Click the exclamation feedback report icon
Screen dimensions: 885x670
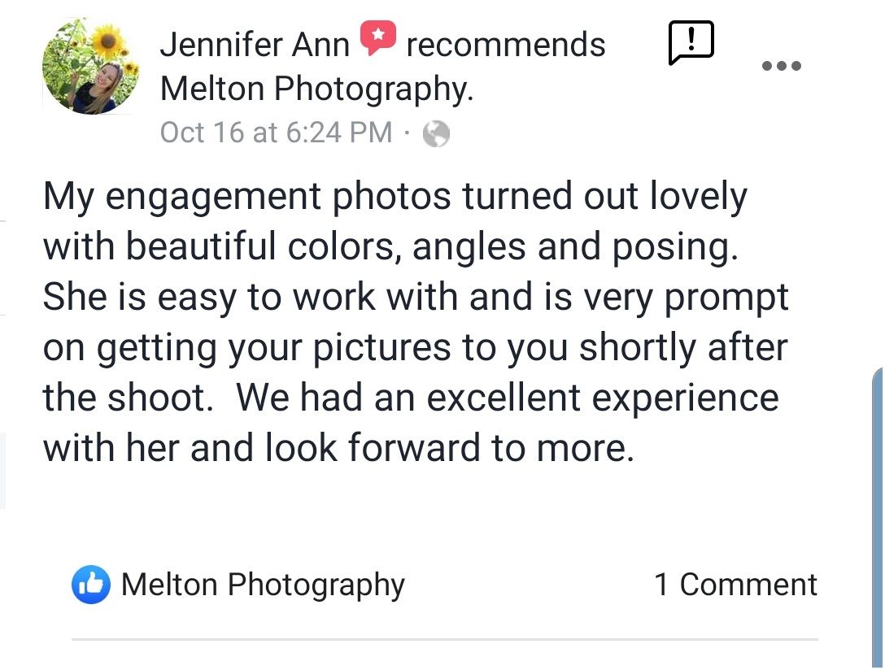point(691,42)
